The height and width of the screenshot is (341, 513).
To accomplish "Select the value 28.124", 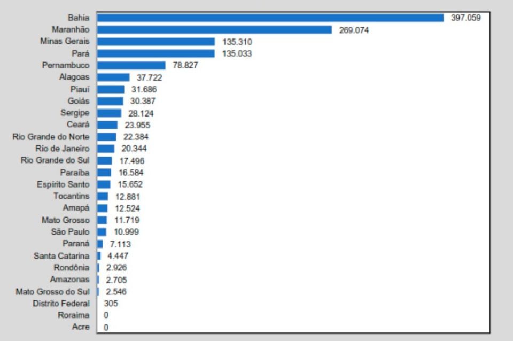I will tap(141, 113).
